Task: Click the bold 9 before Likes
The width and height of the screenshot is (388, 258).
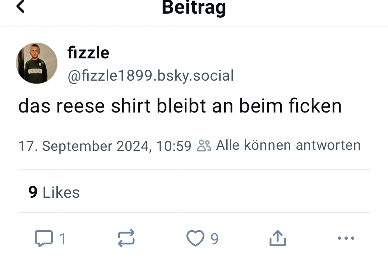Action: (x=33, y=192)
